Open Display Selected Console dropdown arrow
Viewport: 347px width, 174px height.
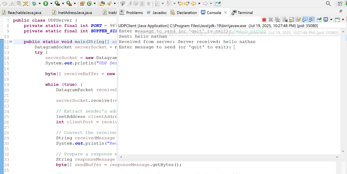pos(331,20)
